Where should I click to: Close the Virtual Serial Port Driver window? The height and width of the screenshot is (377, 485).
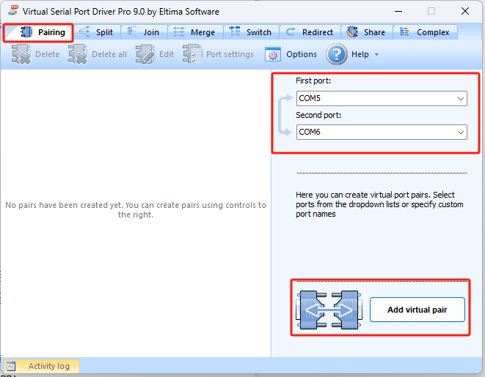coord(465,12)
